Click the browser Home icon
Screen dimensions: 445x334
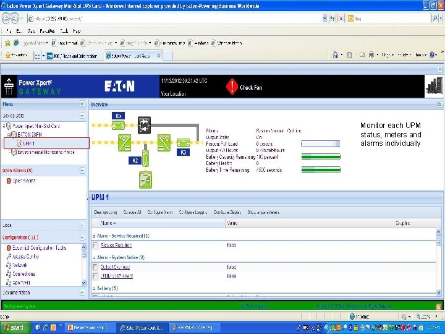pos(336,55)
